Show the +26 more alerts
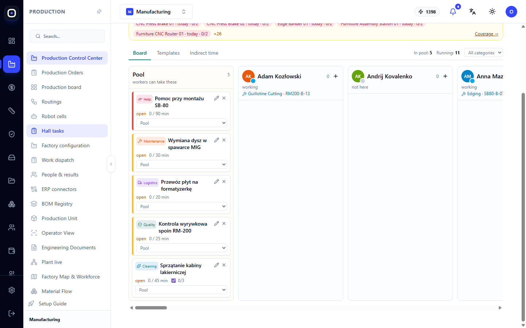This screenshot has width=526, height=328. pos(218,34)
